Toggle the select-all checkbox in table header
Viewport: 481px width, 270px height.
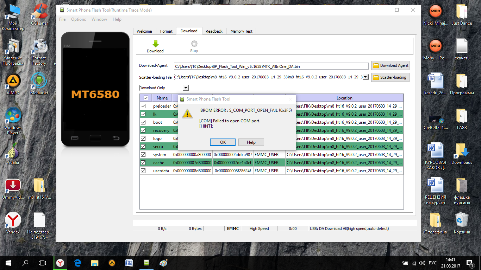click(x=146, y=98)
